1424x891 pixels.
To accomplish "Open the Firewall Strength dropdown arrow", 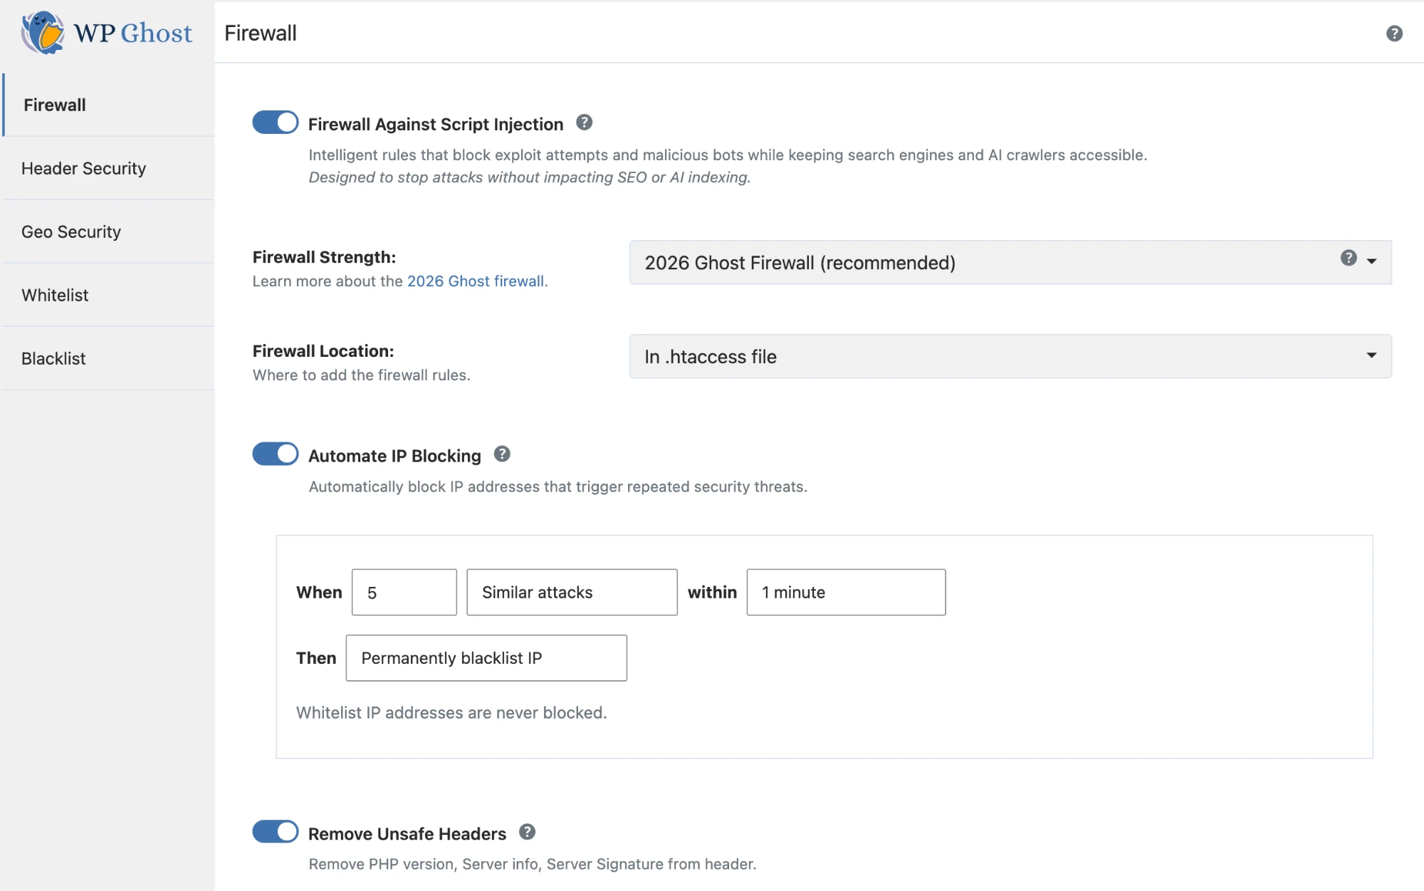I will click(x=1372, y=261).
